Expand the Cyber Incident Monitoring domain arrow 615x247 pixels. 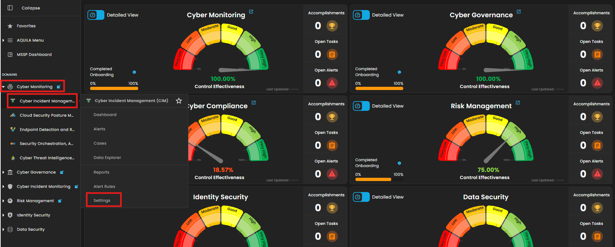3,187
